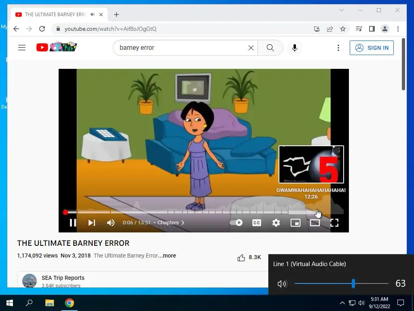This screenshot has height=311, width=414.
Task: Click the SIGN IN button
Action: click(x=372, y=48)
